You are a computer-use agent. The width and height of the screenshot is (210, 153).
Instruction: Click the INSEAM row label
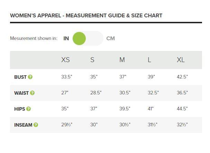point(23,125)
